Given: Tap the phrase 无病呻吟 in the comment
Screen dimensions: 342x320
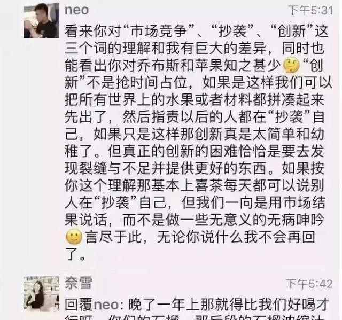Looking at the screenshot, I should (296, 220).
